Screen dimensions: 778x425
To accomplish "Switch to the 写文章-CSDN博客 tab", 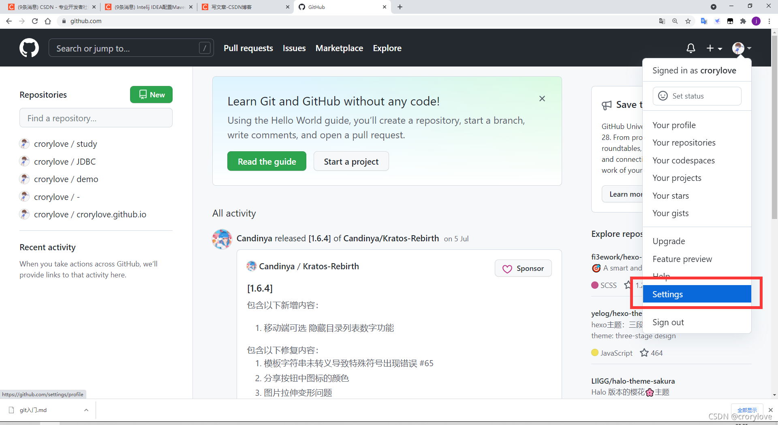I will (x=246, y=7).
